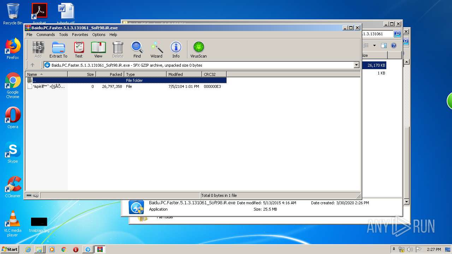Click Explorer help question mark icon

(394, 46)
